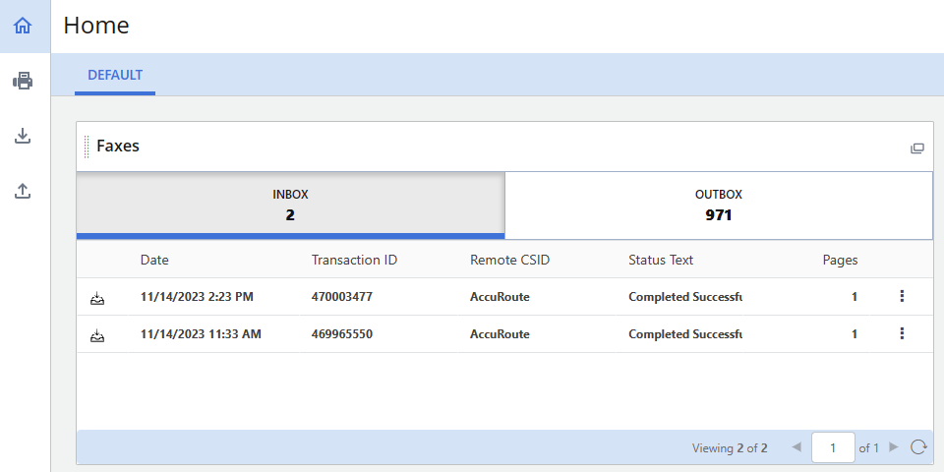This screenshot has width=944, height=472.
Task: Open the printer icon in sidebar
Action: click(23, 81)
